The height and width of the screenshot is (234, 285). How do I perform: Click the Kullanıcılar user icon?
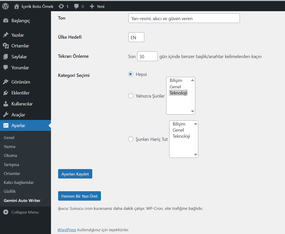tap(6, 104)
